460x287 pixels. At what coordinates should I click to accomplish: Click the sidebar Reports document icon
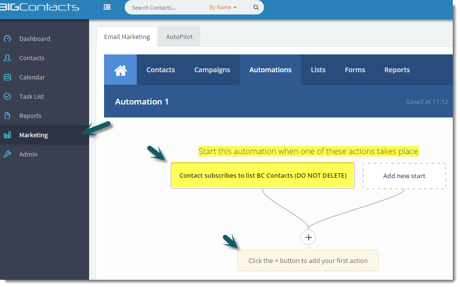point(7,116)
